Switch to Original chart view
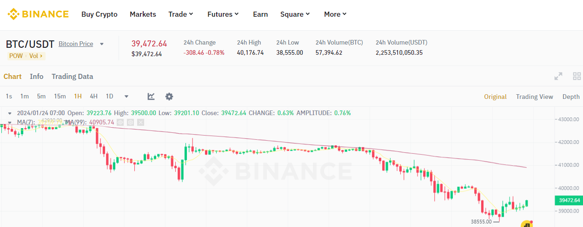Viewport: 583px width, 227px height. click(495, 97)
